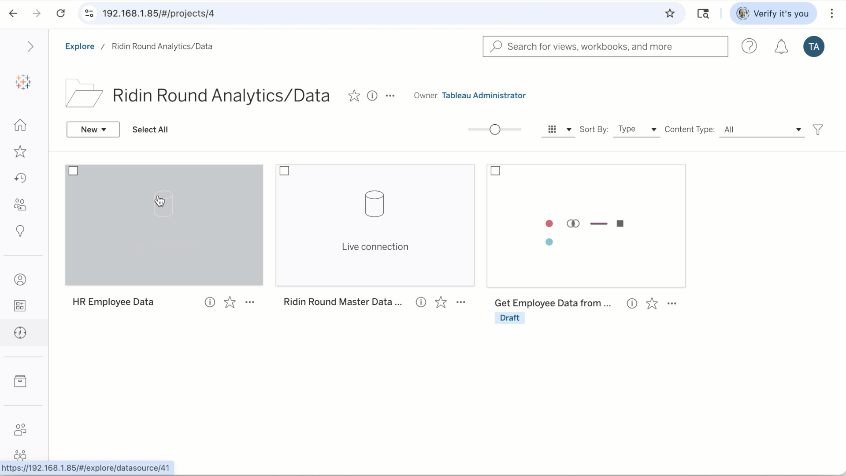Viewport: 846px width, 476px height.
Task: Click the Verify it's you profile button
Action: [x=773, y=13]
